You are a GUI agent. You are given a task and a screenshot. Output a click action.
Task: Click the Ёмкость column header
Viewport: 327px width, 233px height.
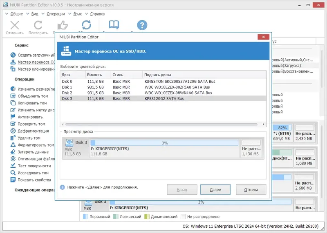98,75
